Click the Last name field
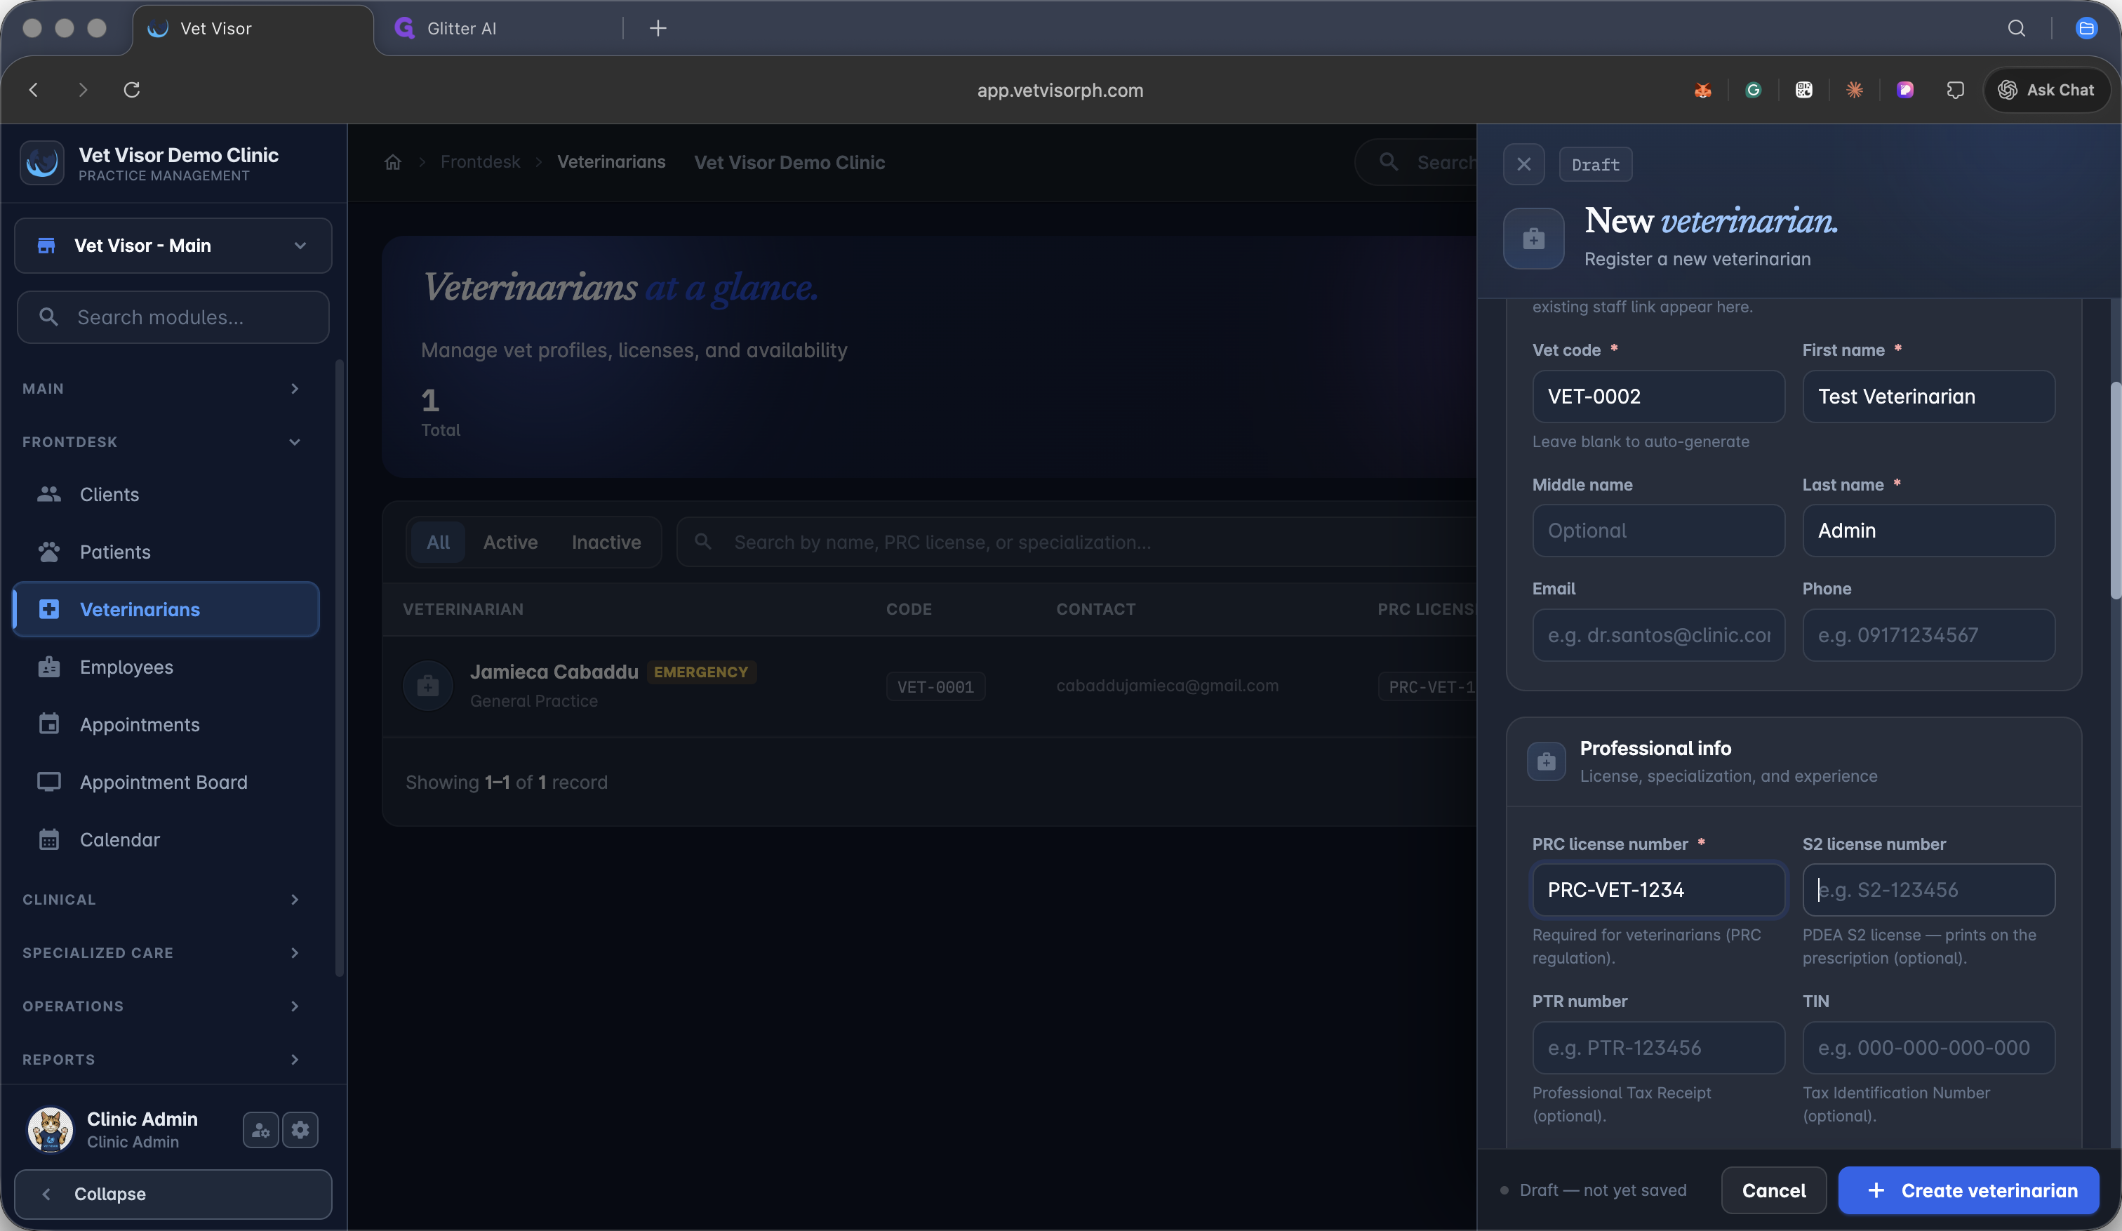The height and width of the screenshot is (1231, 2122). pos(1928,530)
